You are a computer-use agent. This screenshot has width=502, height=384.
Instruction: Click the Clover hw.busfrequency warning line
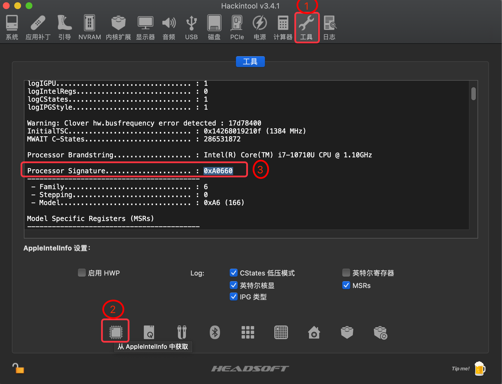(x=144, y=123)
